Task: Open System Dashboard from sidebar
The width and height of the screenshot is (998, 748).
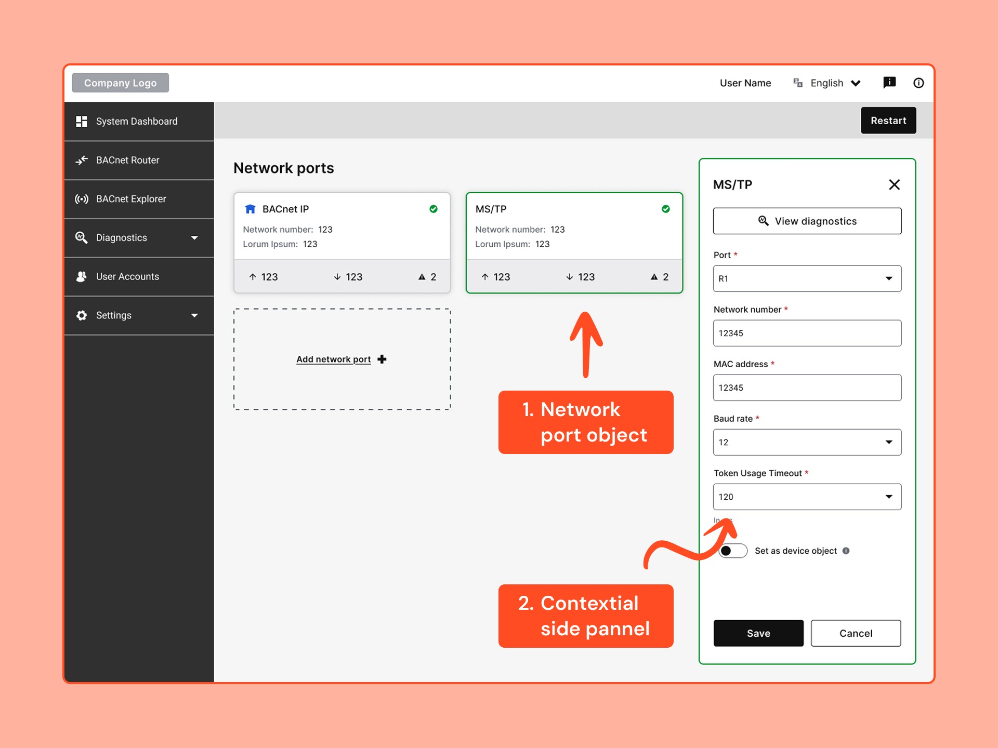Action: coord(136,121)
